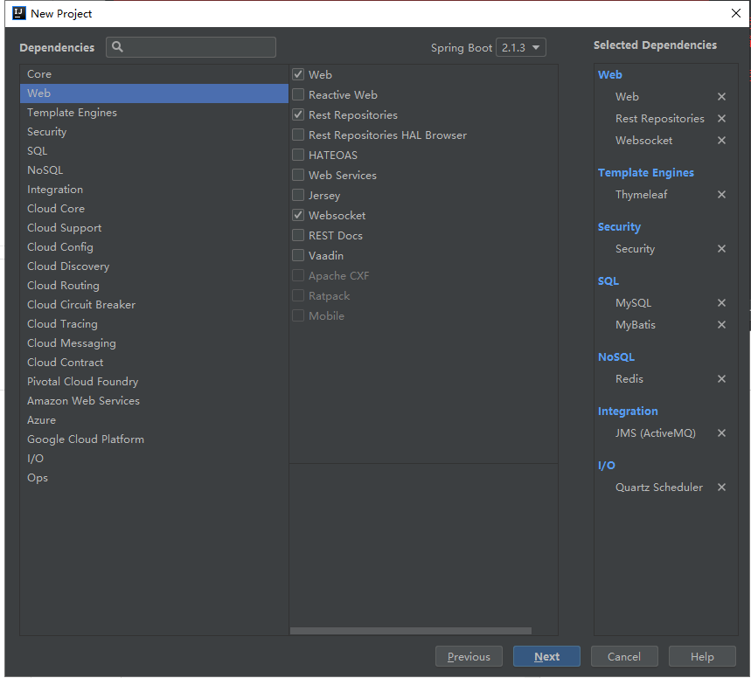Select the Google Cloud Platform category
Image resolution: width=751 pixels, height=678 pixels.
[x=154, y=439]
